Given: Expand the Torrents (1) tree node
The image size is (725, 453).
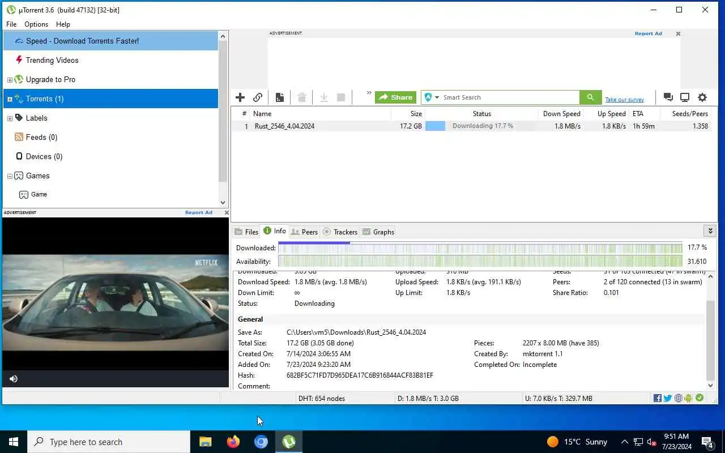Looking at the screenshot, I should pyautogui.click(x=10, y=99).
